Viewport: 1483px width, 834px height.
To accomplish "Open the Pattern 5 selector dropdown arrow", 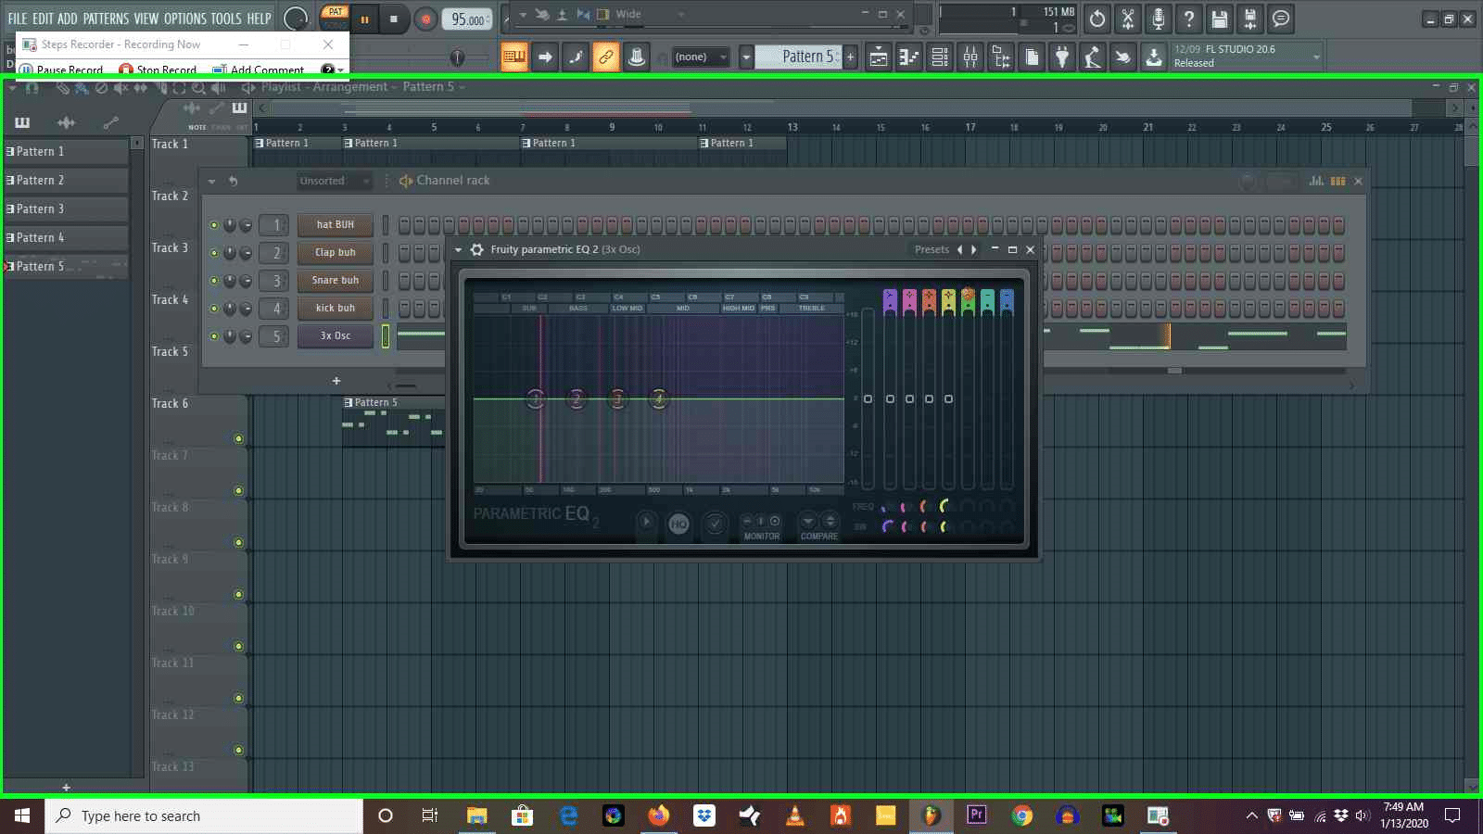I will point(746,57).
